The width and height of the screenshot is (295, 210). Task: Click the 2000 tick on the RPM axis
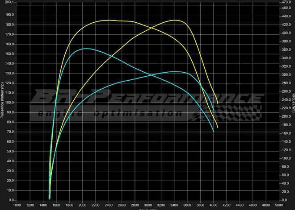tap(83, 206)
